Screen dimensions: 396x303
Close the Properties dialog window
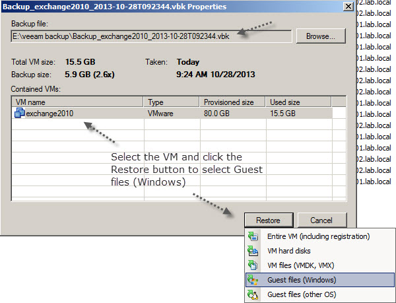point(348,7)
